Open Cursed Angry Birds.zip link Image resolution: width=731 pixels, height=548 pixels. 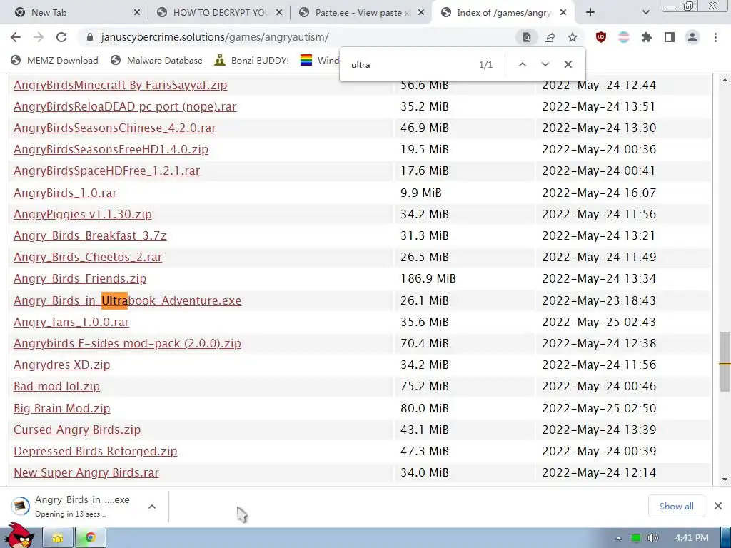point(77,430)
